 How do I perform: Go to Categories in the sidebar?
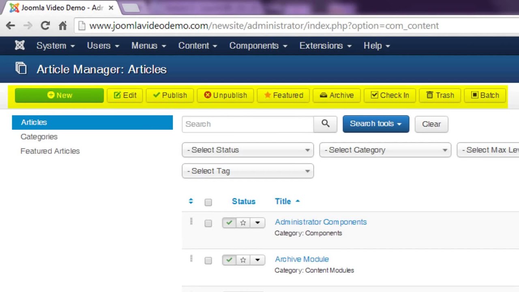coord(39,137)
